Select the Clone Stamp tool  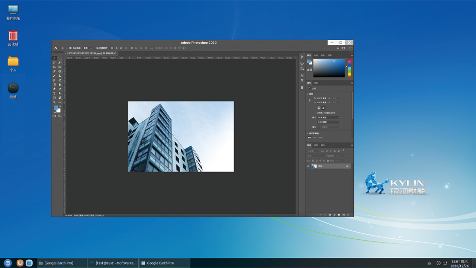(60, 75)
